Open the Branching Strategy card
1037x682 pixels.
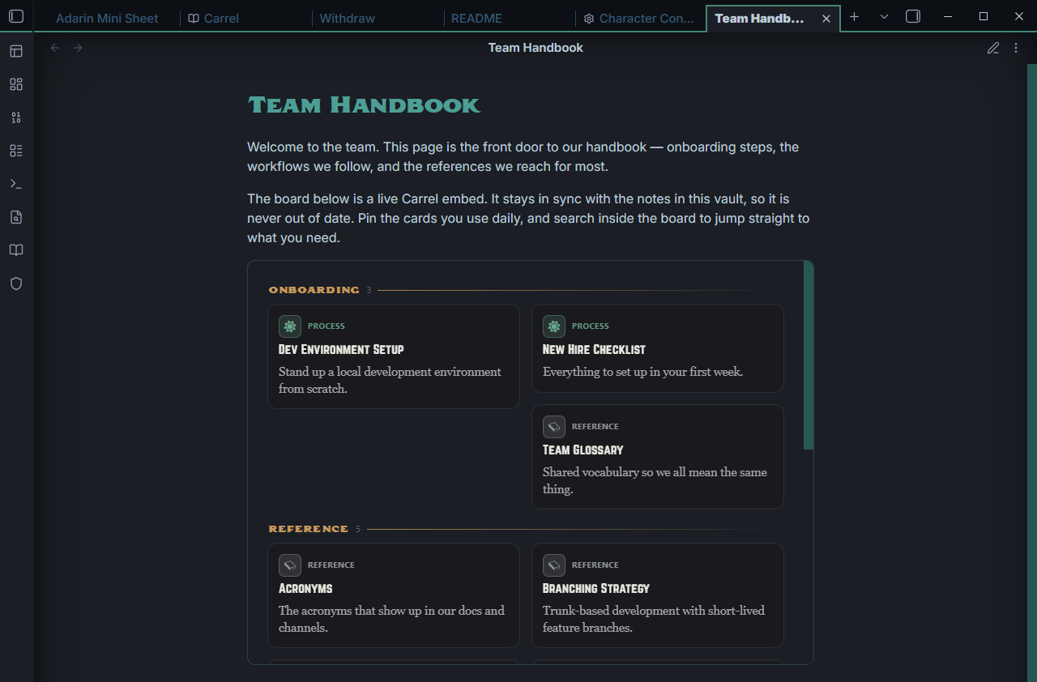click(658, 595)
